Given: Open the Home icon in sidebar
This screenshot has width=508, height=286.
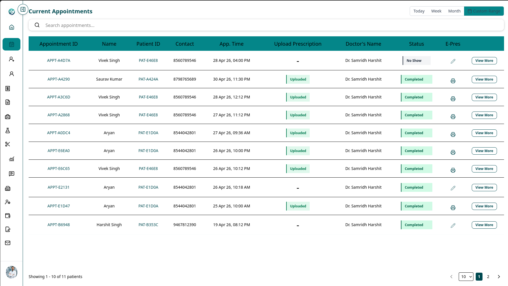Looking at the screenshot, I should (x=12, y=27).
